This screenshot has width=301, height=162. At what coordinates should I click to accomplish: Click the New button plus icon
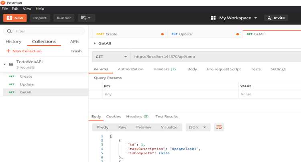point(9,18)
